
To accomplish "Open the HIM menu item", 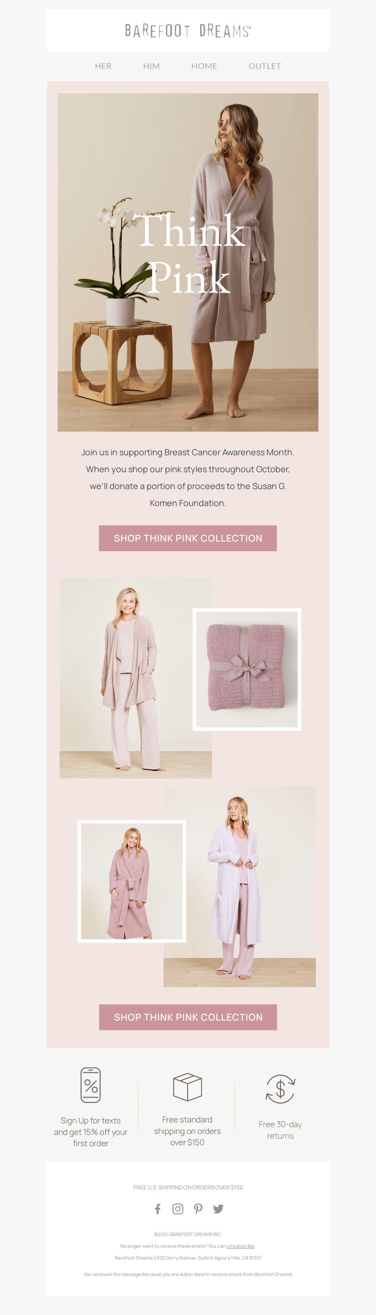I will (151, 66).
